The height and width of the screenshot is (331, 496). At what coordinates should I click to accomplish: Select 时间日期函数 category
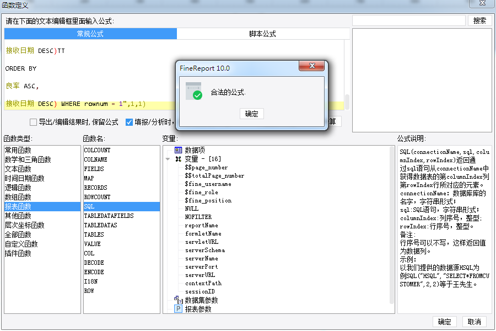(42, 178)
